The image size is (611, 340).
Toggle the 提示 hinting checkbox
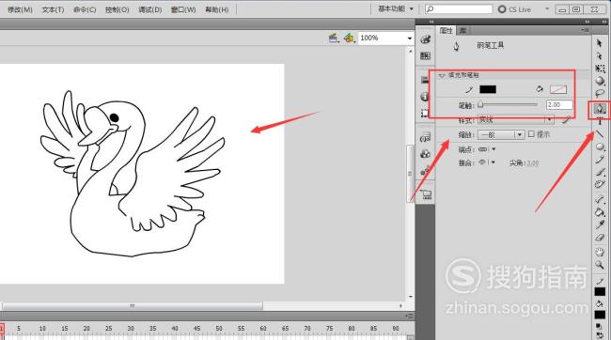[x=531, y=134]
